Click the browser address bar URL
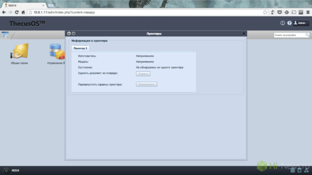This screenshot has height=175, width=312. click(64, 12)
